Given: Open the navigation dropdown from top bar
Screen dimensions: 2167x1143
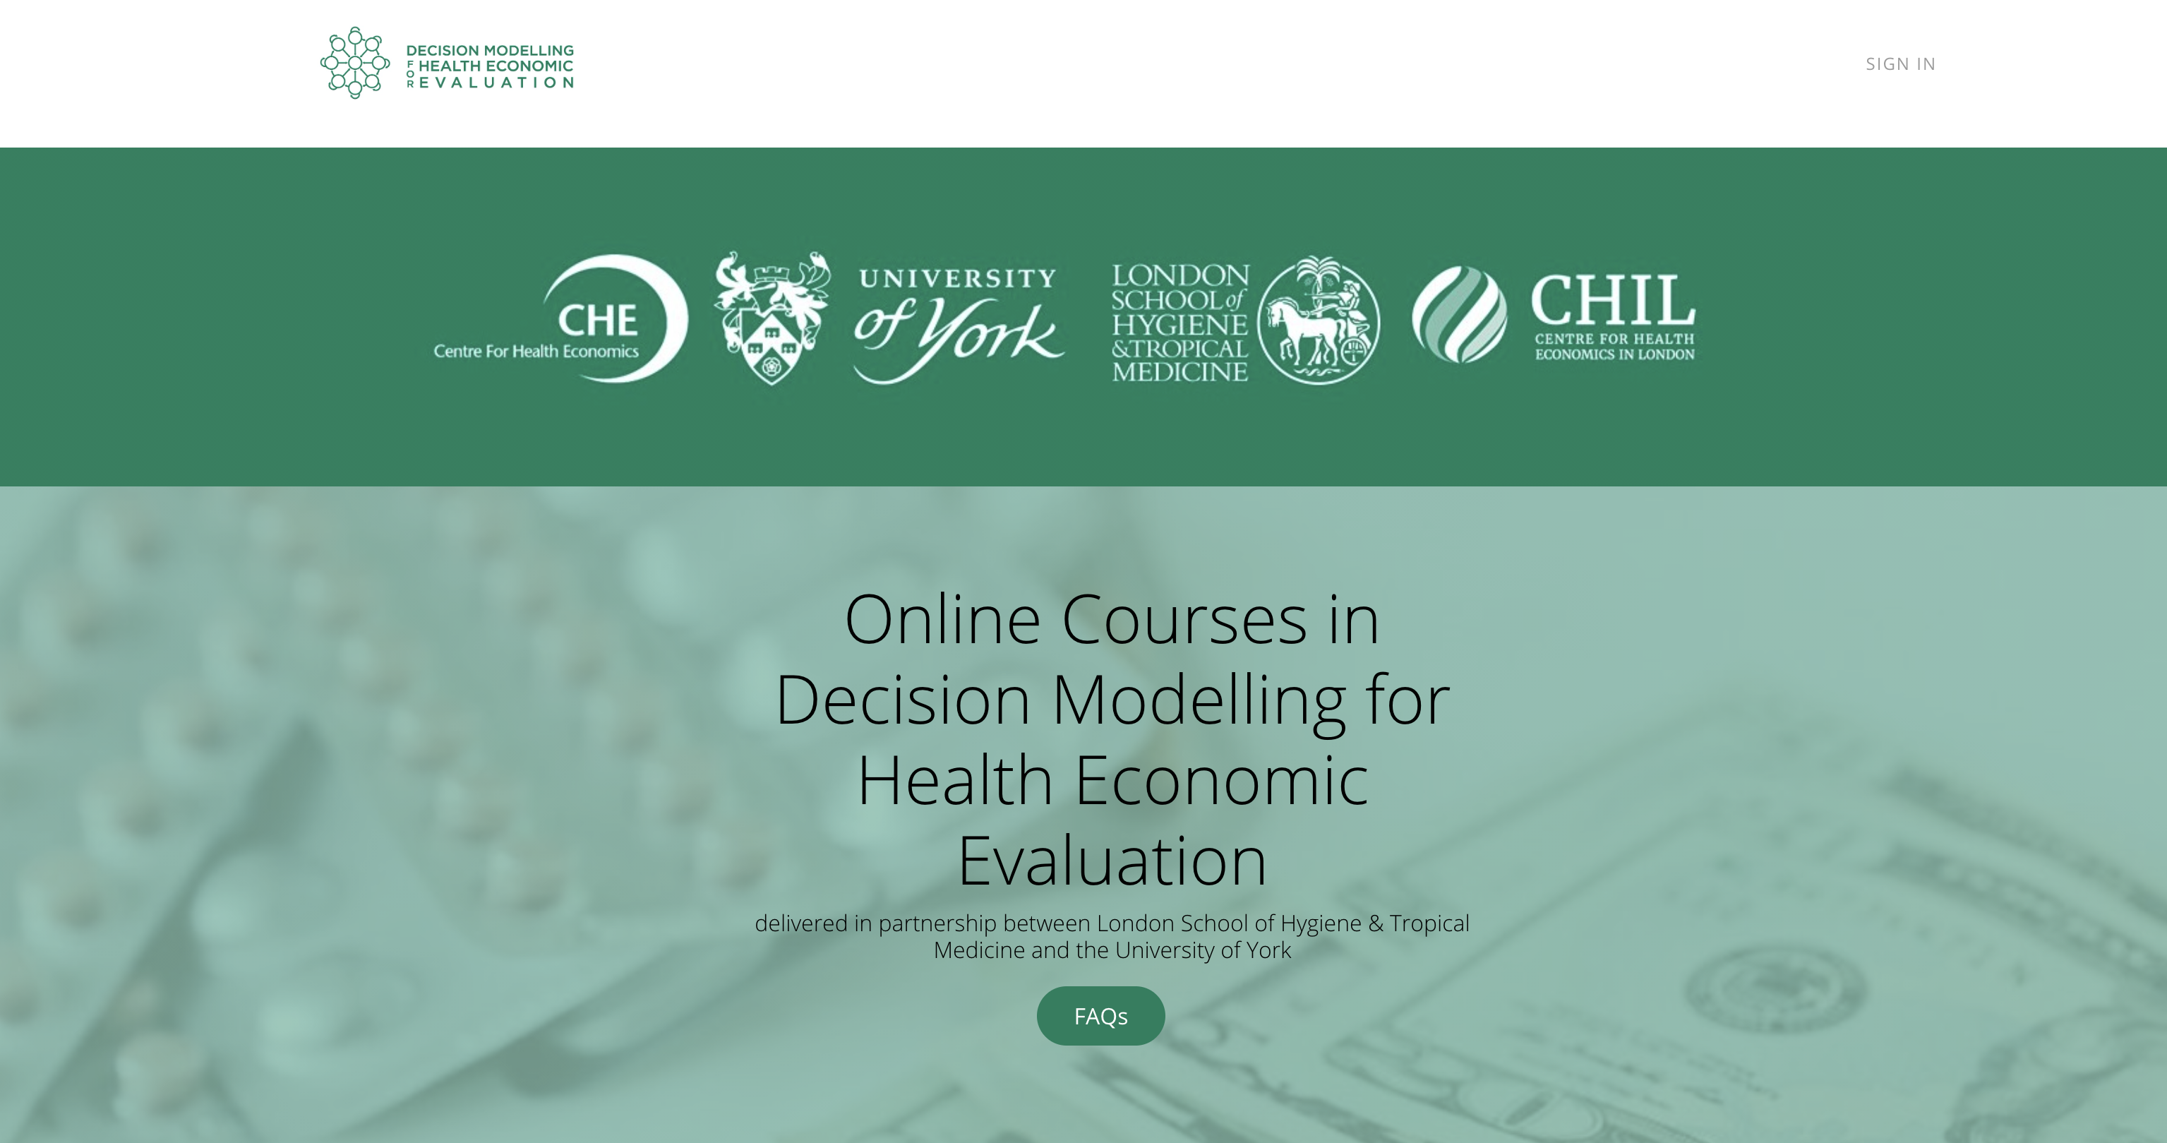Looking at the screenshot, I should click(1899, 63).
